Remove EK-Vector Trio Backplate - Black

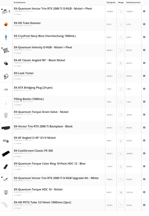144,128
